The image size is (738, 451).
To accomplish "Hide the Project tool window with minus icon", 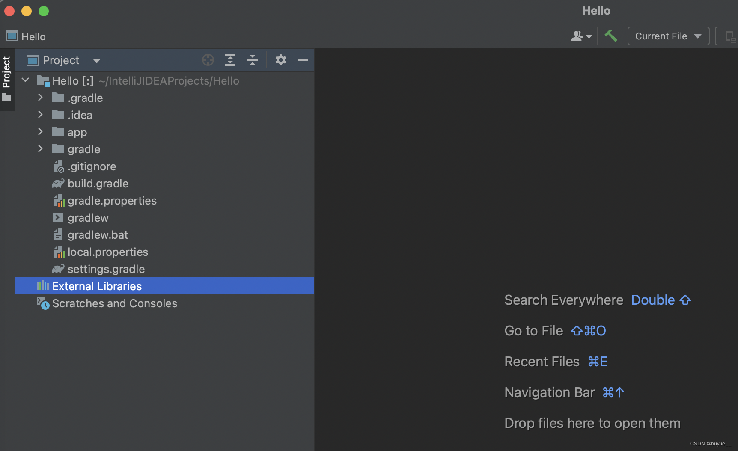I will [x=303, y=60].
